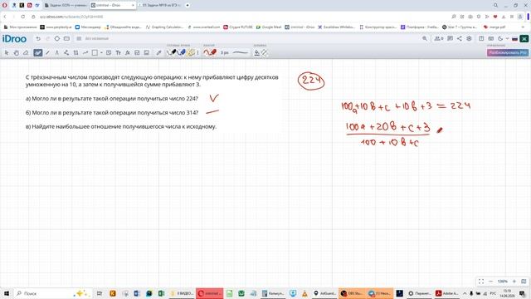Insert an image with image tool
Viewport: 531px width, 299px height.
click(x=147, y=53)
